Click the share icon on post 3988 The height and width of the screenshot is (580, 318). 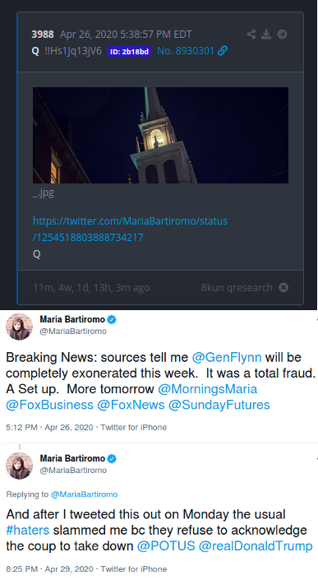coord(251,35)
